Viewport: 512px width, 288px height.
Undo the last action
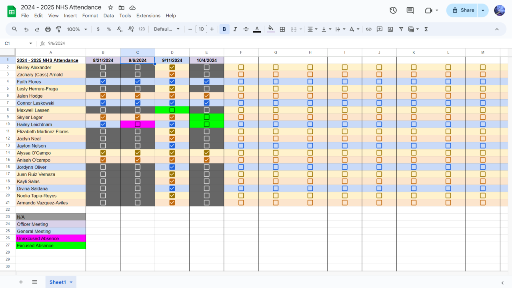coord(26,29)
